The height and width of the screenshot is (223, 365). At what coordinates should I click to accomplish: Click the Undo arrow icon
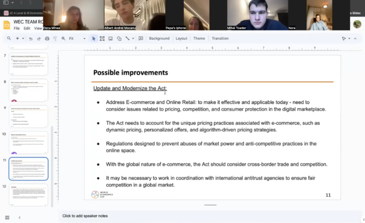pyautogui.click(x=31, y=38)
